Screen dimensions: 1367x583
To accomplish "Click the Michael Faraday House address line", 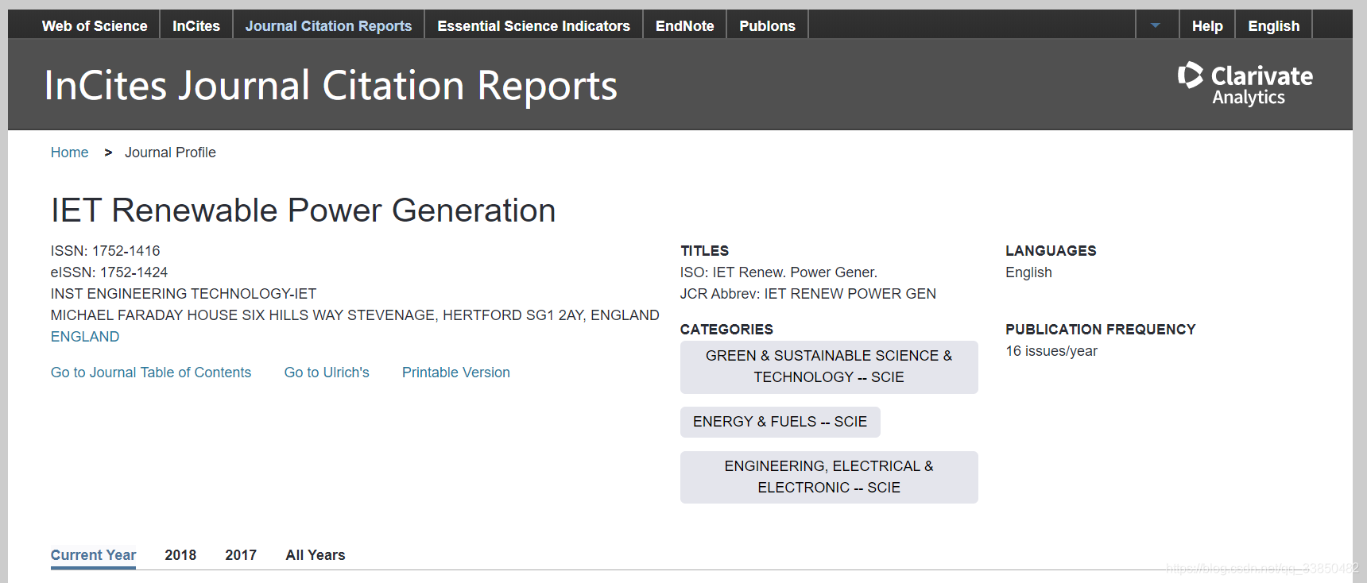I will tap(355, 315).
